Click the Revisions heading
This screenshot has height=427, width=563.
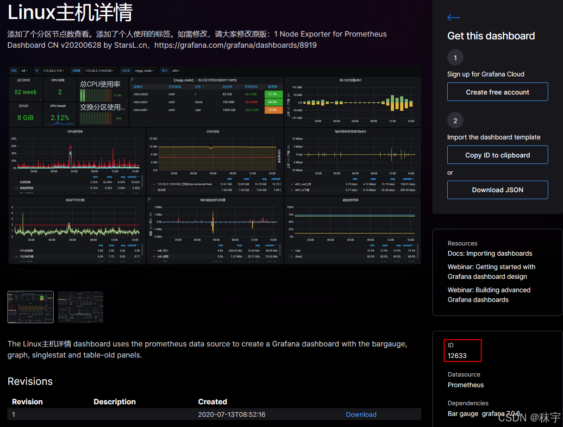(x=30, y=381)
